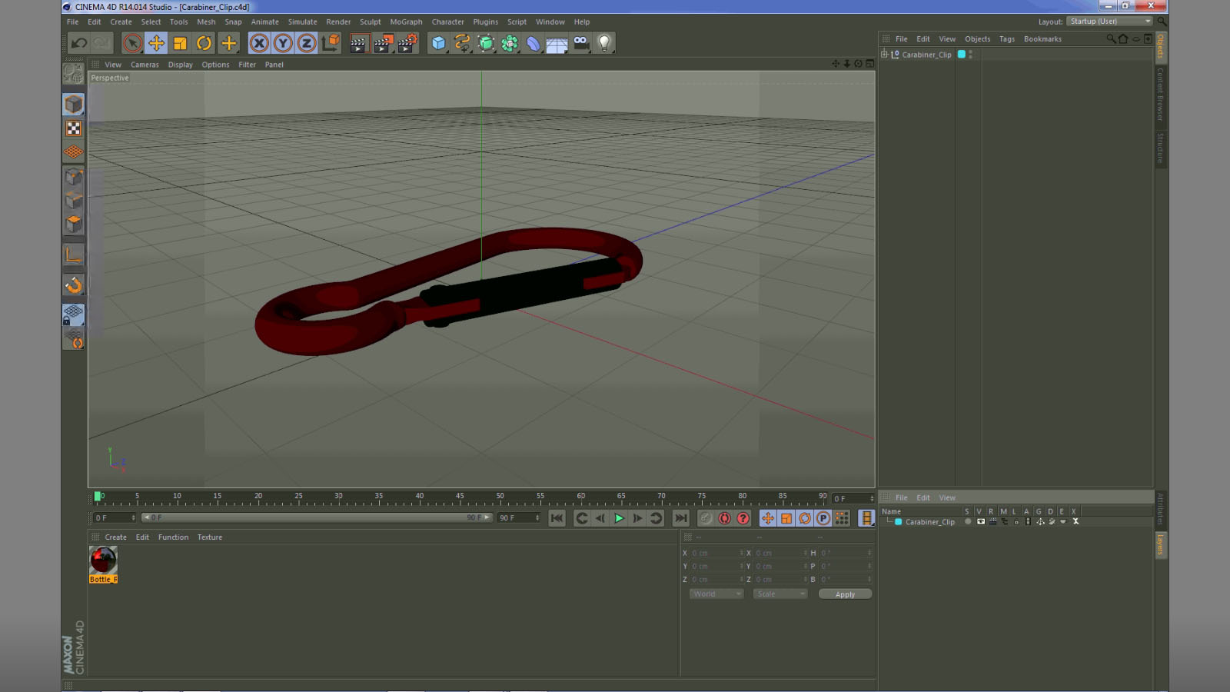
Task: Activate the Rotate tool in top toolbar
Action: point(204,43)
